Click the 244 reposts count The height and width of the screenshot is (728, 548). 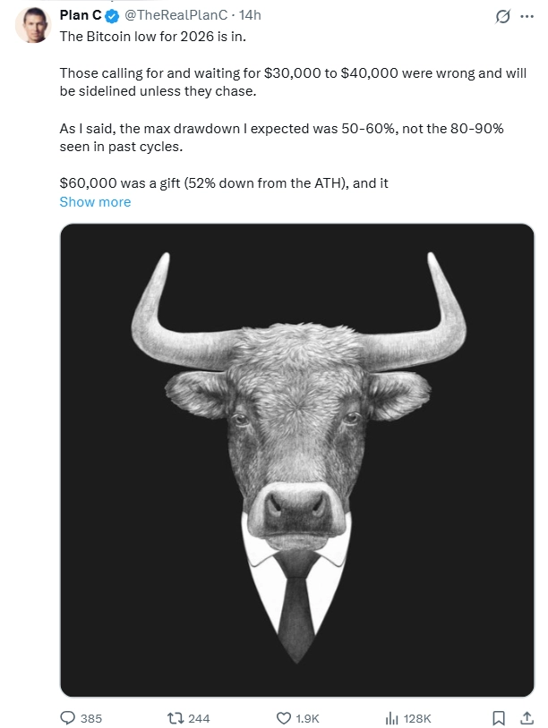click(199, 718)
